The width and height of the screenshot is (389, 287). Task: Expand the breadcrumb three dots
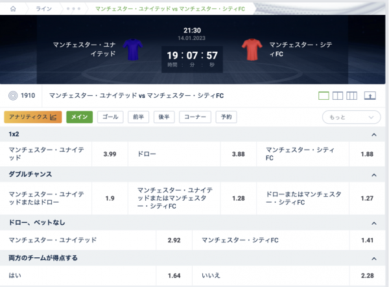click(x=73, y=8)
